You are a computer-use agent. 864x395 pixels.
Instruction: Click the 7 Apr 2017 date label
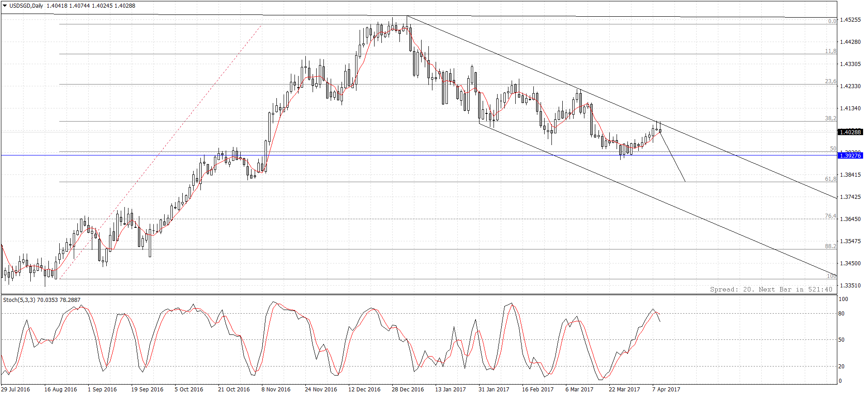click(x=666, y=390)
